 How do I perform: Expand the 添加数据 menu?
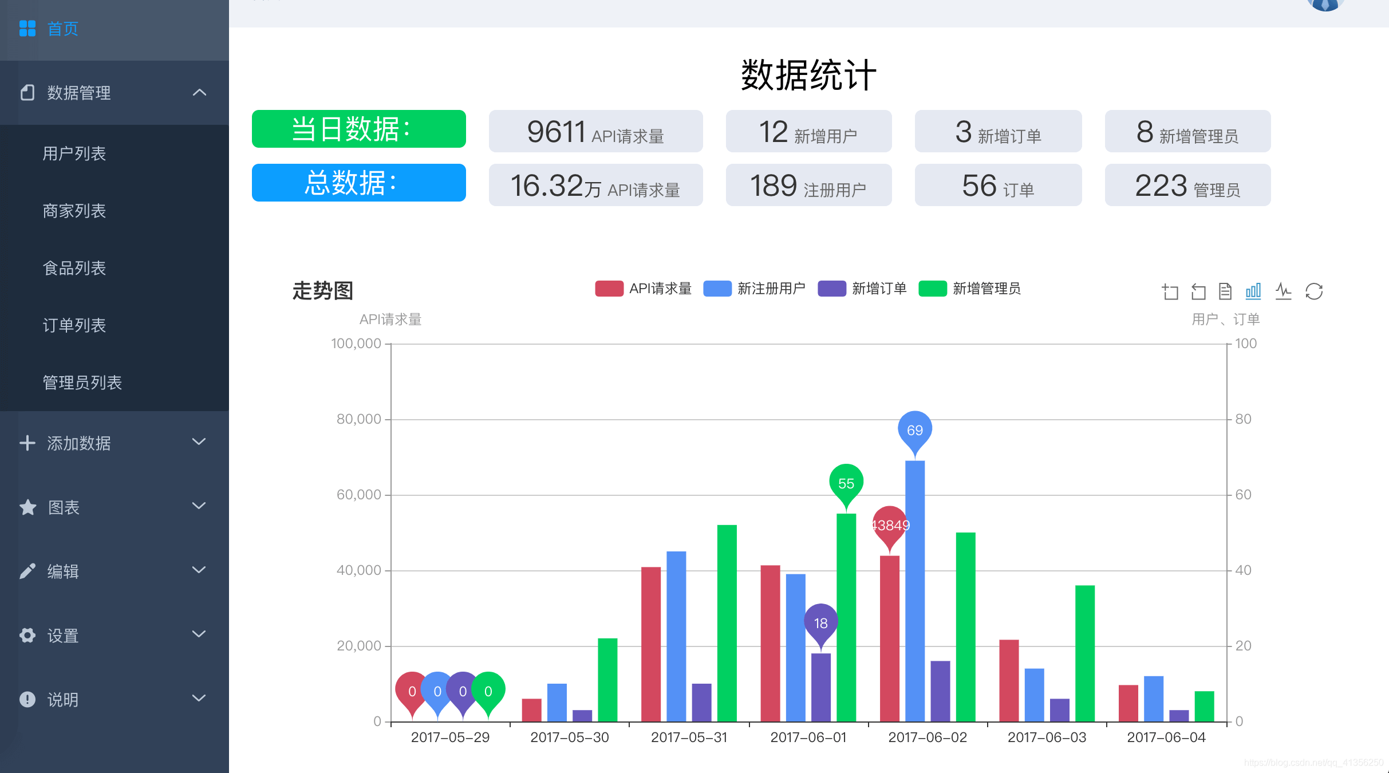(x=78, y=443)
